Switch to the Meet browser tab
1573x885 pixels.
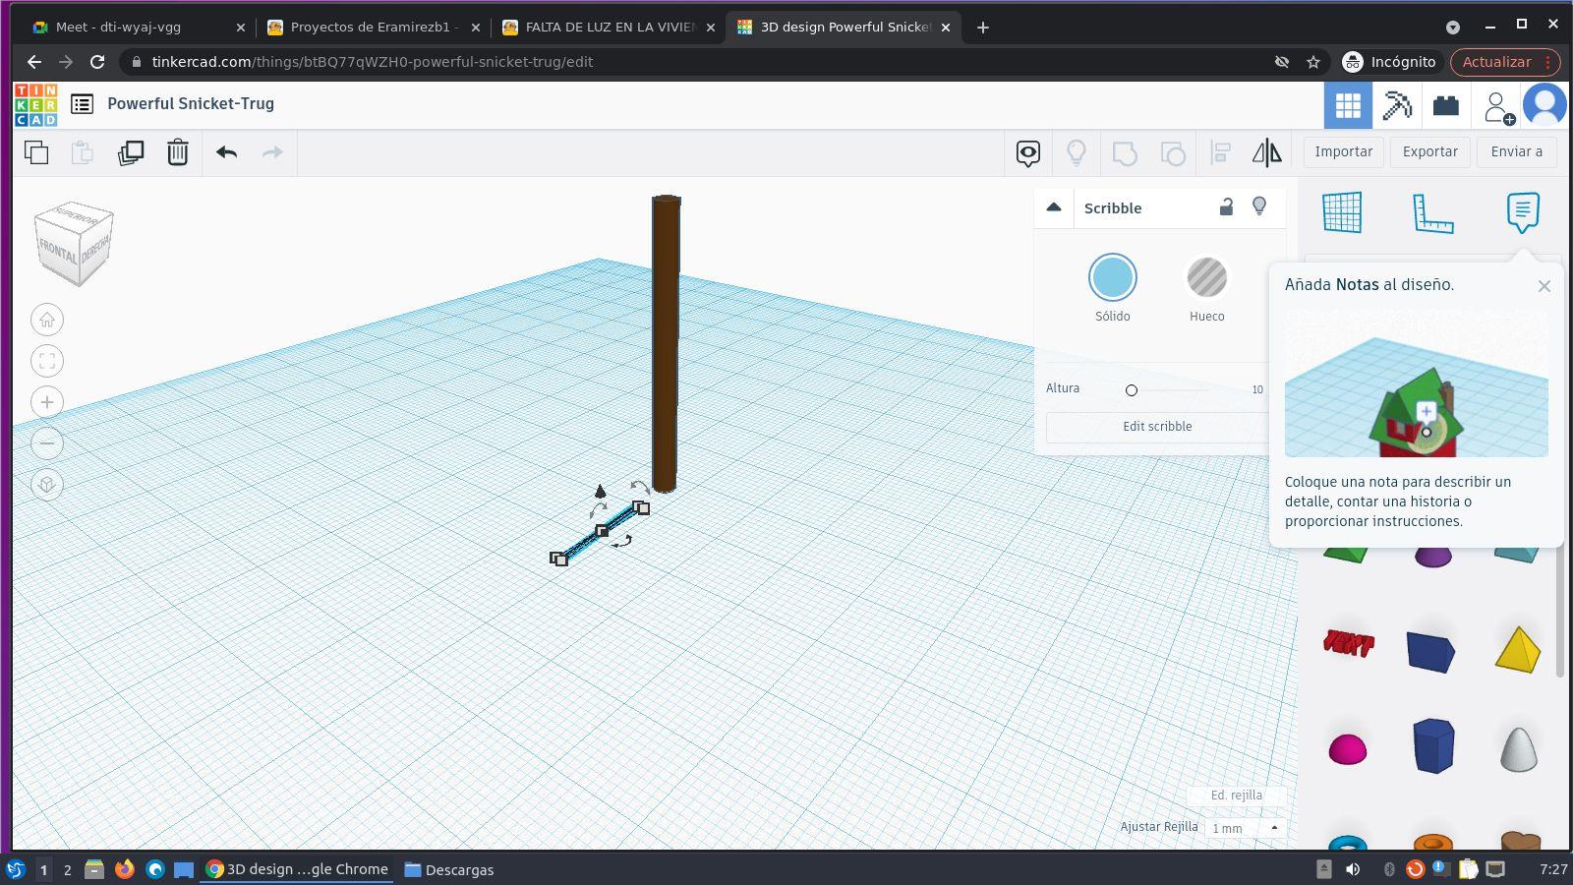click(x=118, y=28)
